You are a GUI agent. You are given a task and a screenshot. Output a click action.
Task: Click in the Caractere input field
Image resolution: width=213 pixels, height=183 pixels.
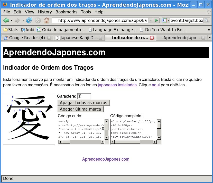(84, 96)
